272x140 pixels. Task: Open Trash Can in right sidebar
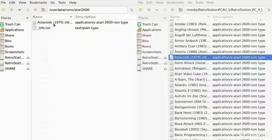(x=150, y=24)
